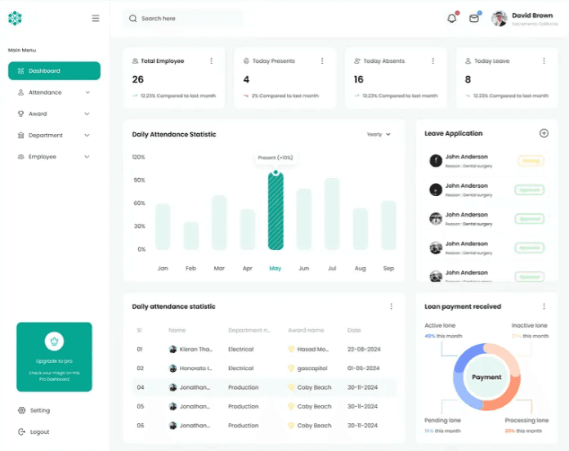Click the Logout arrow icon

click(21, 431)
